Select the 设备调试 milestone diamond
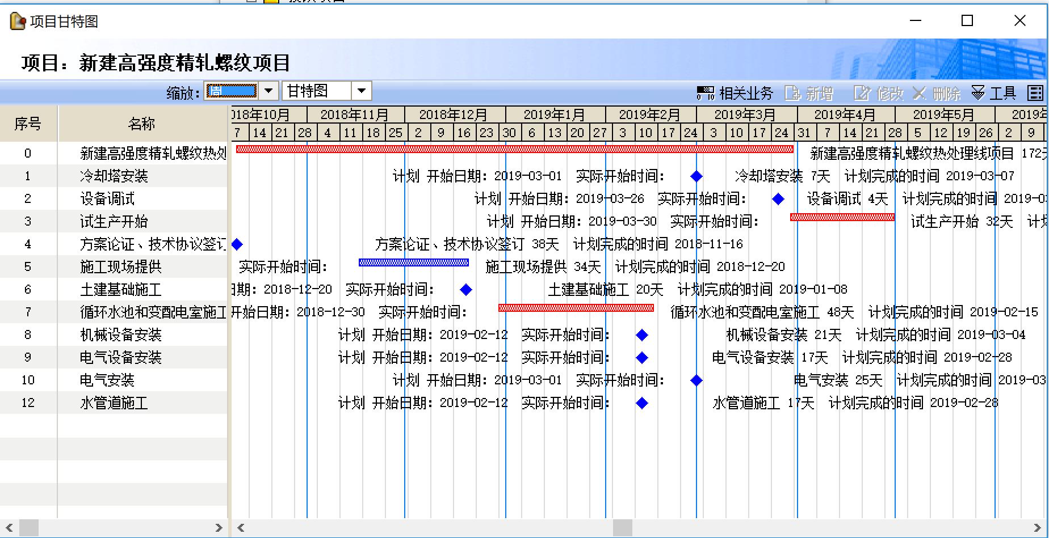 click(x=778, y=199)
